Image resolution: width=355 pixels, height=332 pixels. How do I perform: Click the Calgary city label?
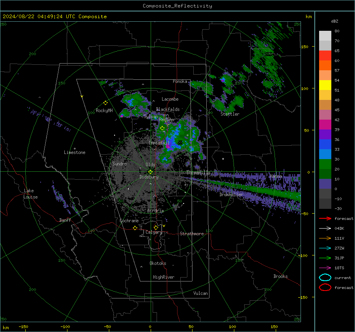point(154,232)
